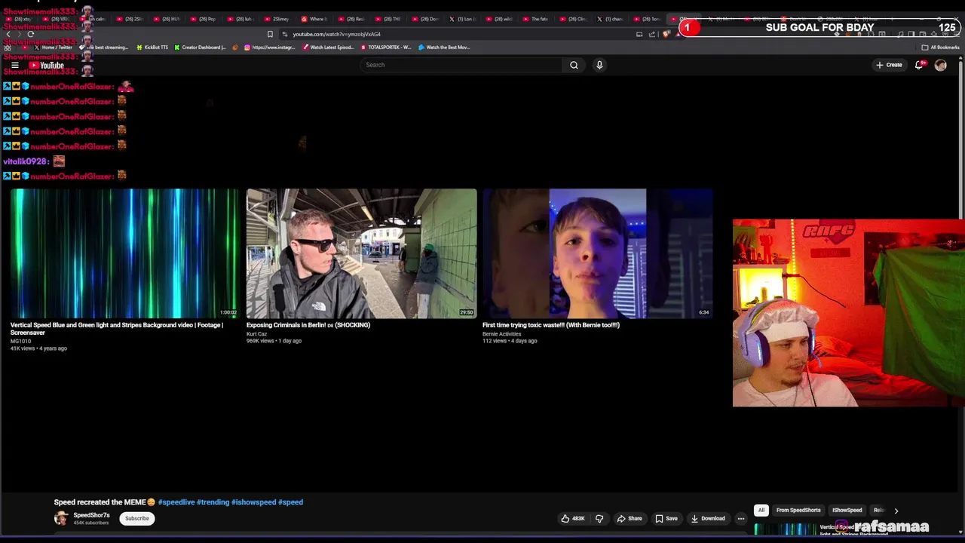Open the Watch Latest Episode bookmark

point(328,47)
